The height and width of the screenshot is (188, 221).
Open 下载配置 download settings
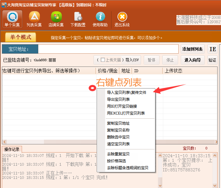click(x=78, y=19)
